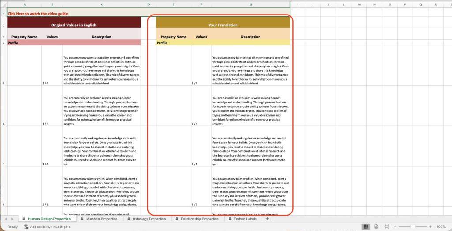This screenshot has width=452, height=231.
Task: Switch to Page Layout view icon
Action: pyautogui.click(x=376, y=227)
